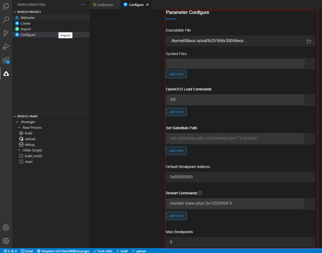Image resolution: width=322 pixels, height=253 pixels.
Task: Select the debug task label
Action: point(29,144)
